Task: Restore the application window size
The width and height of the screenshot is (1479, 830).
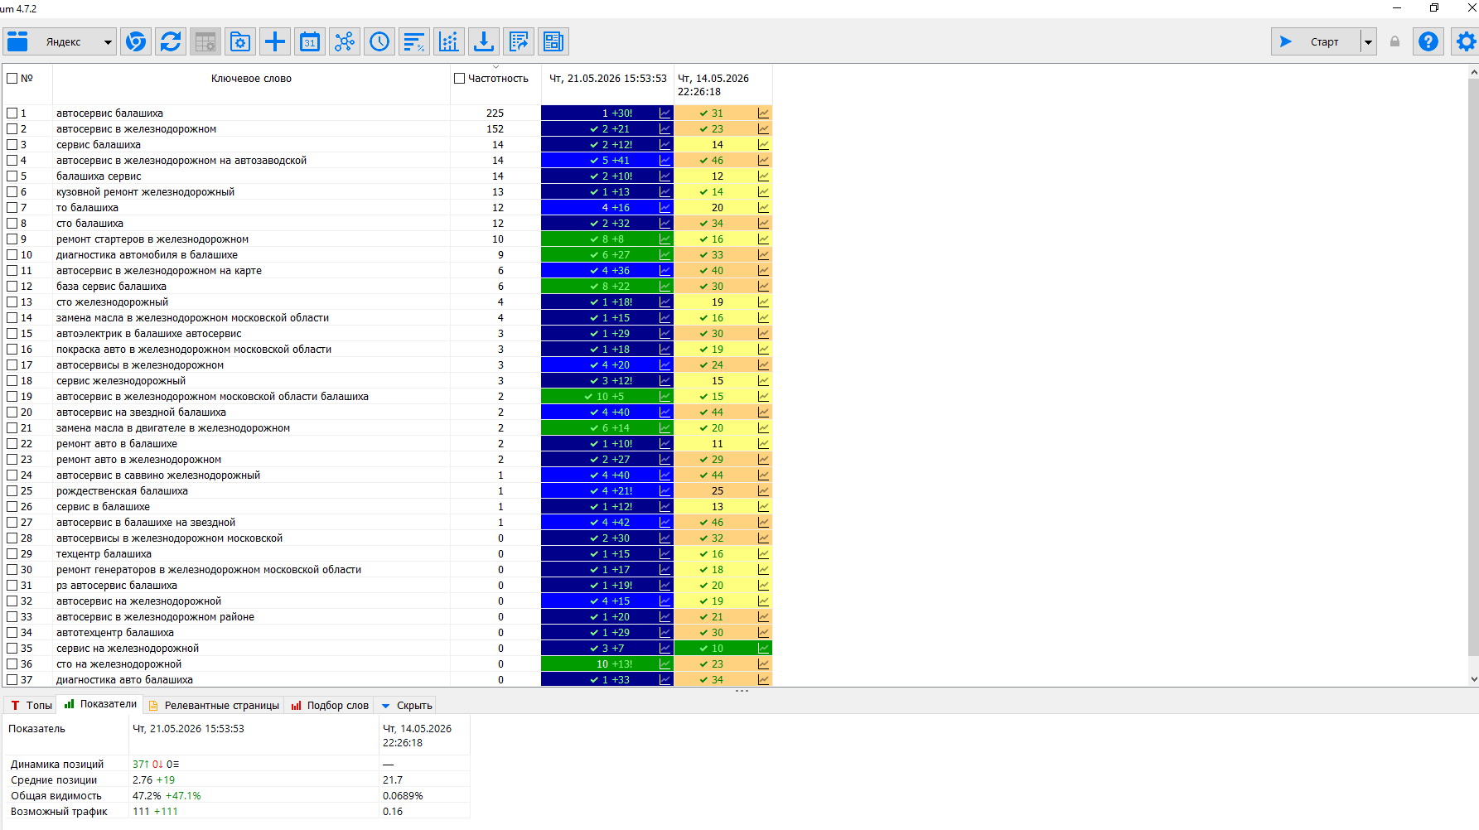Action: click(x=1434, y=7)
